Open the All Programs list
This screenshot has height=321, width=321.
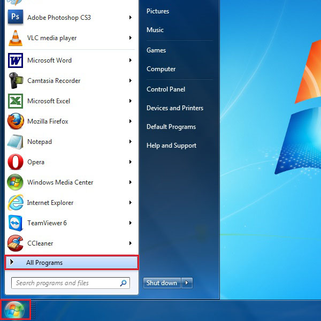pos(72,263)
